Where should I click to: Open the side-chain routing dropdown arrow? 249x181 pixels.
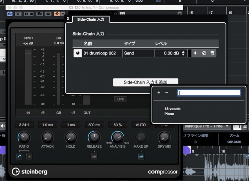[x=63, y=14]
